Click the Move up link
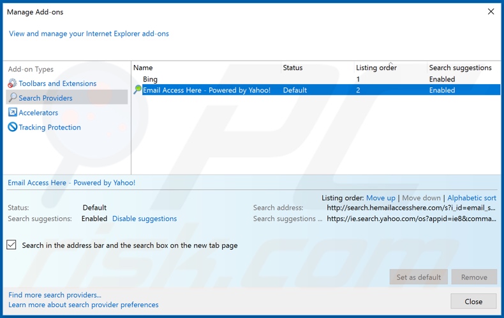Viewport: 504px width, 318px height. click(x=381, y=198)
